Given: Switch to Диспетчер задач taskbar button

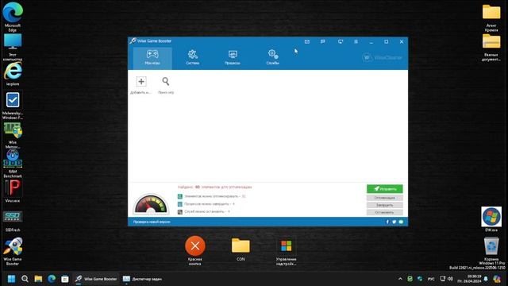Looking at the screenshot, I should pos(142,279).
